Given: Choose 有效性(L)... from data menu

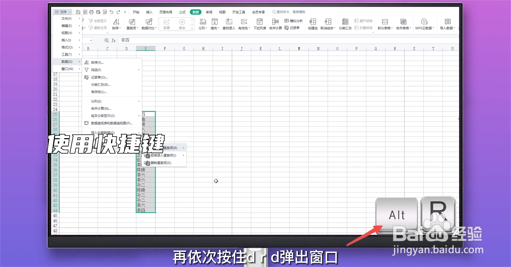Looking at the screenshot, I should [112, 92].
